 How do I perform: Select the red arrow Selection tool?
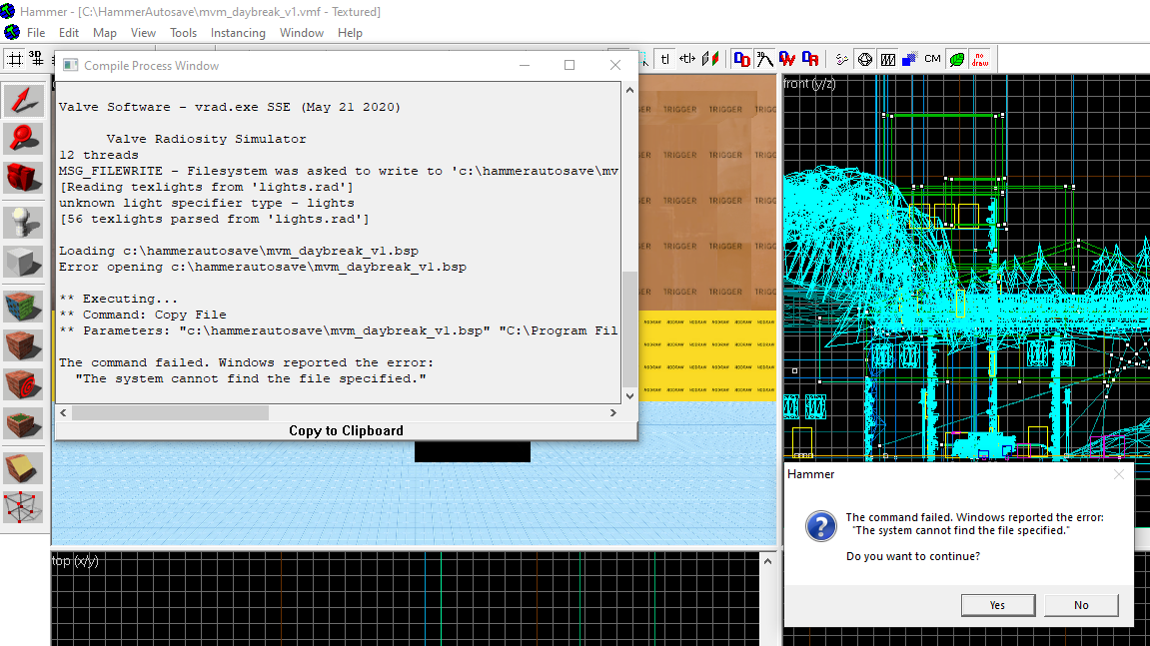point(23,100)
